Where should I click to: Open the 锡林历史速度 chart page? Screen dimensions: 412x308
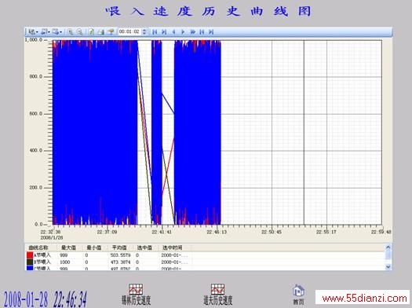(x=136, y=295)
